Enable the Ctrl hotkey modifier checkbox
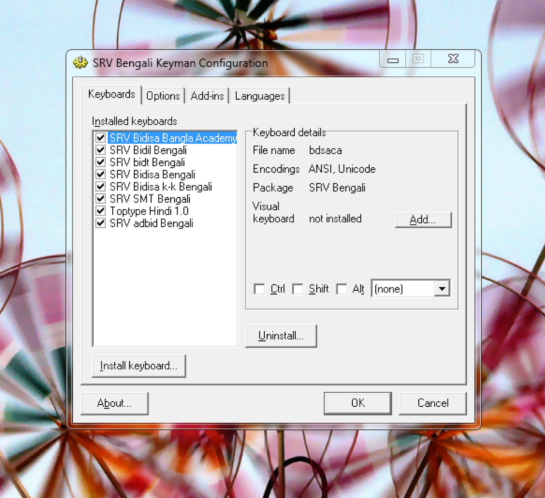 (259, 289)
